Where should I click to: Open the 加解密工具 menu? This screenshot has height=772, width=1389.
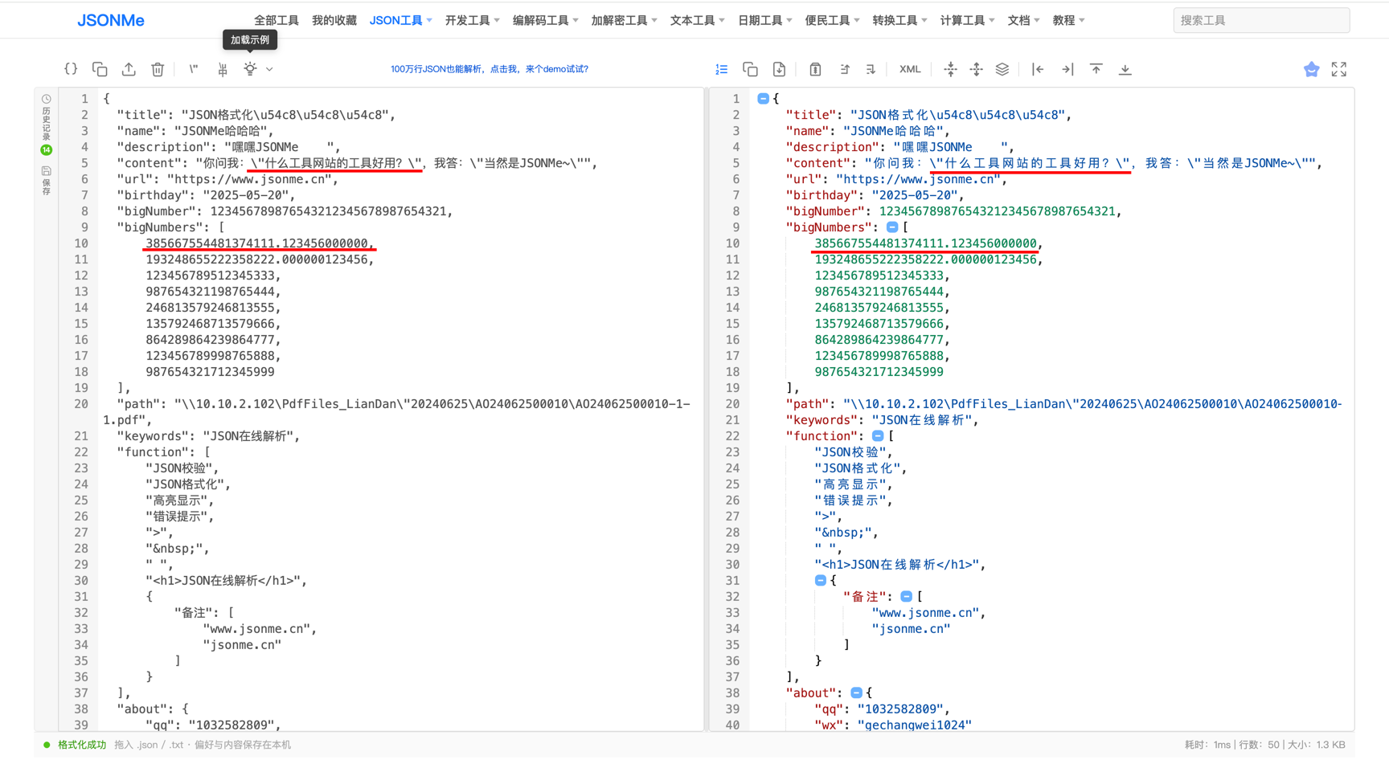point(624,20)
